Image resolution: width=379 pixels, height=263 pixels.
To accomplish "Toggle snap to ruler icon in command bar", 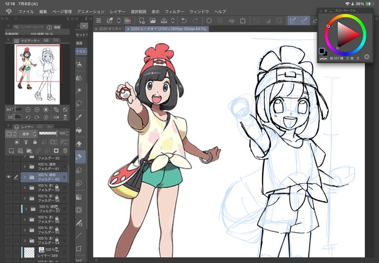I will click(293, 21).
